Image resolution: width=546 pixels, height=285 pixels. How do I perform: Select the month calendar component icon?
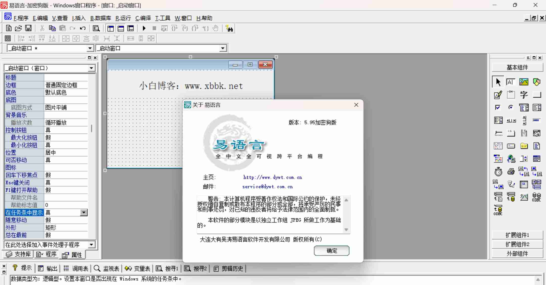click(498, 146)
